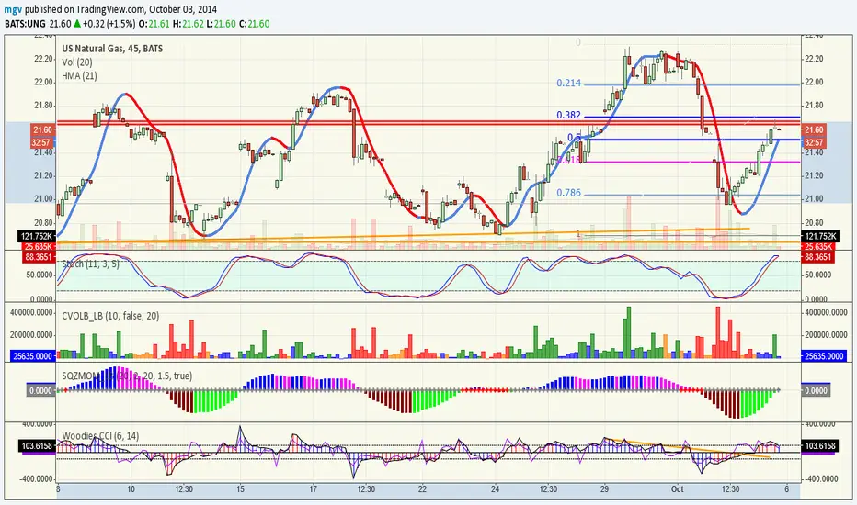Select the C:21.60 close price value
857x505 pixels.
pos(255,24)
